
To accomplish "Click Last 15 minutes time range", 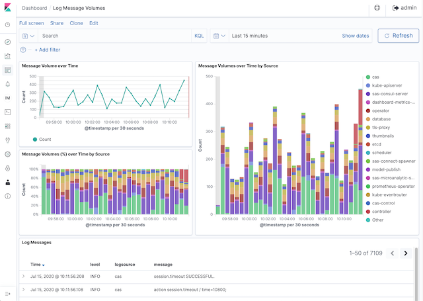I will [250, 36].
